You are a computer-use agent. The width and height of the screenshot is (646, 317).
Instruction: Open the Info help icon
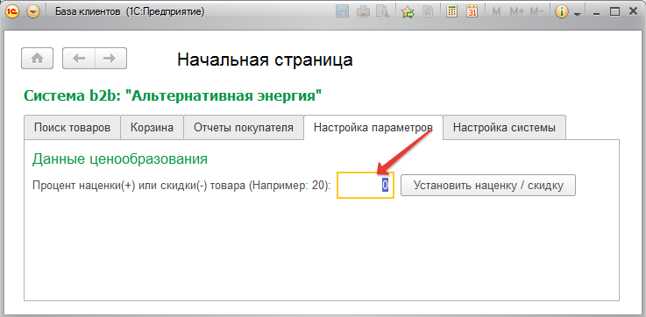click(562, 12)
